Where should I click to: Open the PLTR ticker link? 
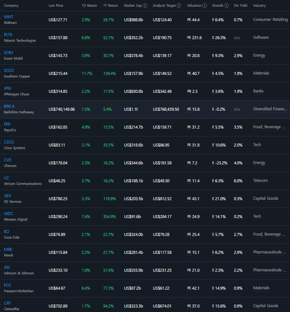click(8, 35)
